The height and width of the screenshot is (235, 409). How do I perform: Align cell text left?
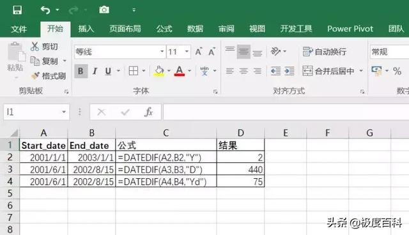pos(230,71)
